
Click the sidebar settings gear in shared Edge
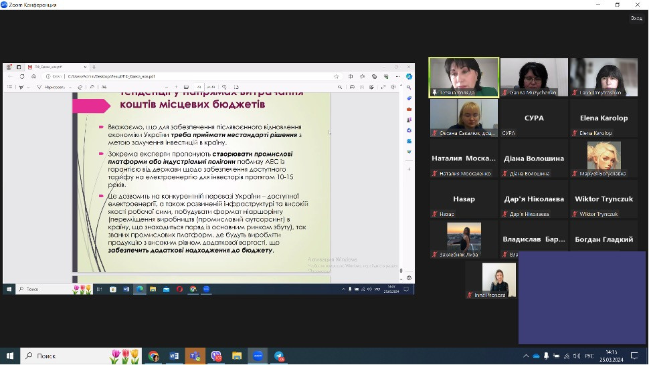pos(409,278)
